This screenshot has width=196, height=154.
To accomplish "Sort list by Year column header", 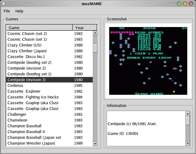I will pyautogui.click(x=85, y=28).
